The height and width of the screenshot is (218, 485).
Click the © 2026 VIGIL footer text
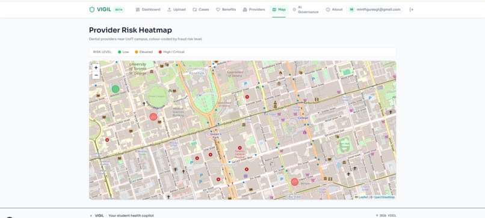(x=386, y=216)
